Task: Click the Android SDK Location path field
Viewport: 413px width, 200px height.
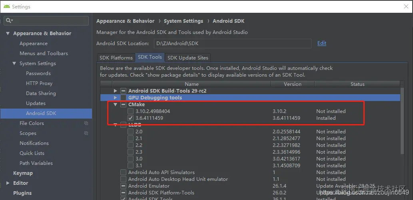Action: click(233, 44)
